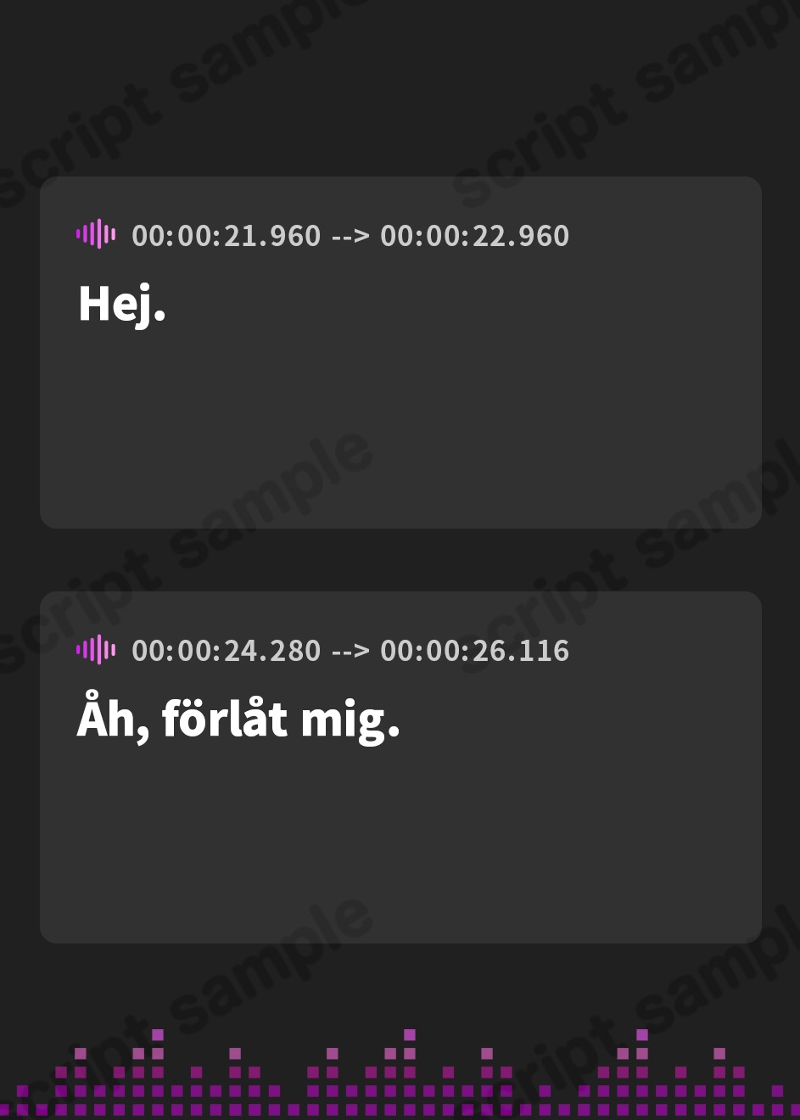Screen dimensions: 800x1120
Task: Select the start timestamp 00:00:21.960
Action: point(227,236)
